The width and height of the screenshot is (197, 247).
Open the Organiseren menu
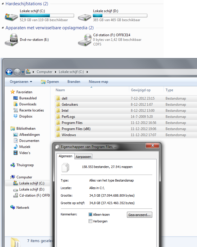coord(21,82)
